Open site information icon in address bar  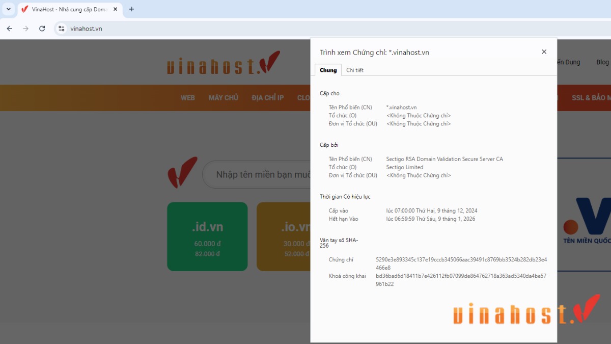[x=62, y=29]
